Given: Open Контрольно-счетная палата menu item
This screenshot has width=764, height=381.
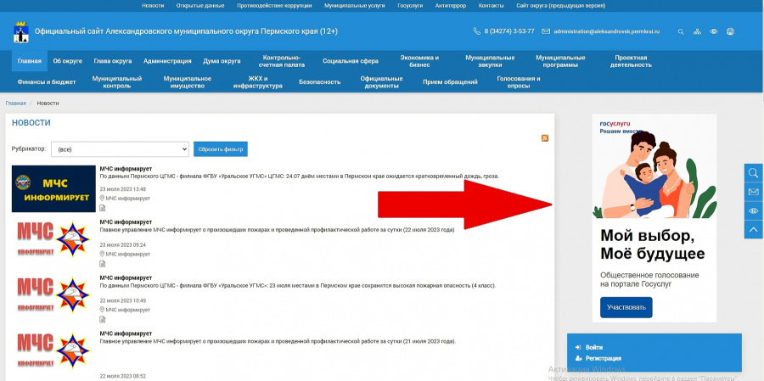Looking at the screenshot, I should tap(282, 61).
